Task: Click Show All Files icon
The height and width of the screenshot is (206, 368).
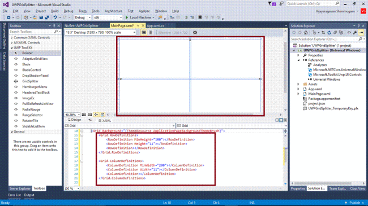Action: pyautogui.click(x=341, y=33)
